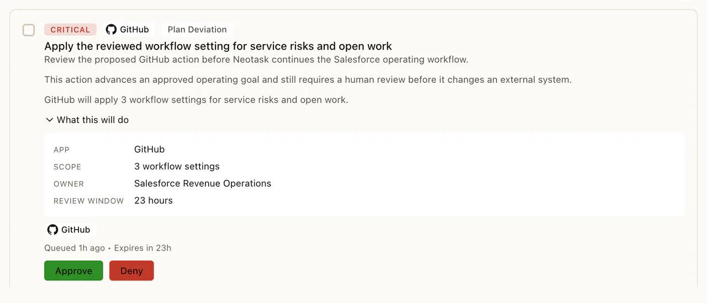The height and width of the screenshot is (303, 707).
Task: Click the GitHub octocat icon above the Queued line
Action: 52,230
